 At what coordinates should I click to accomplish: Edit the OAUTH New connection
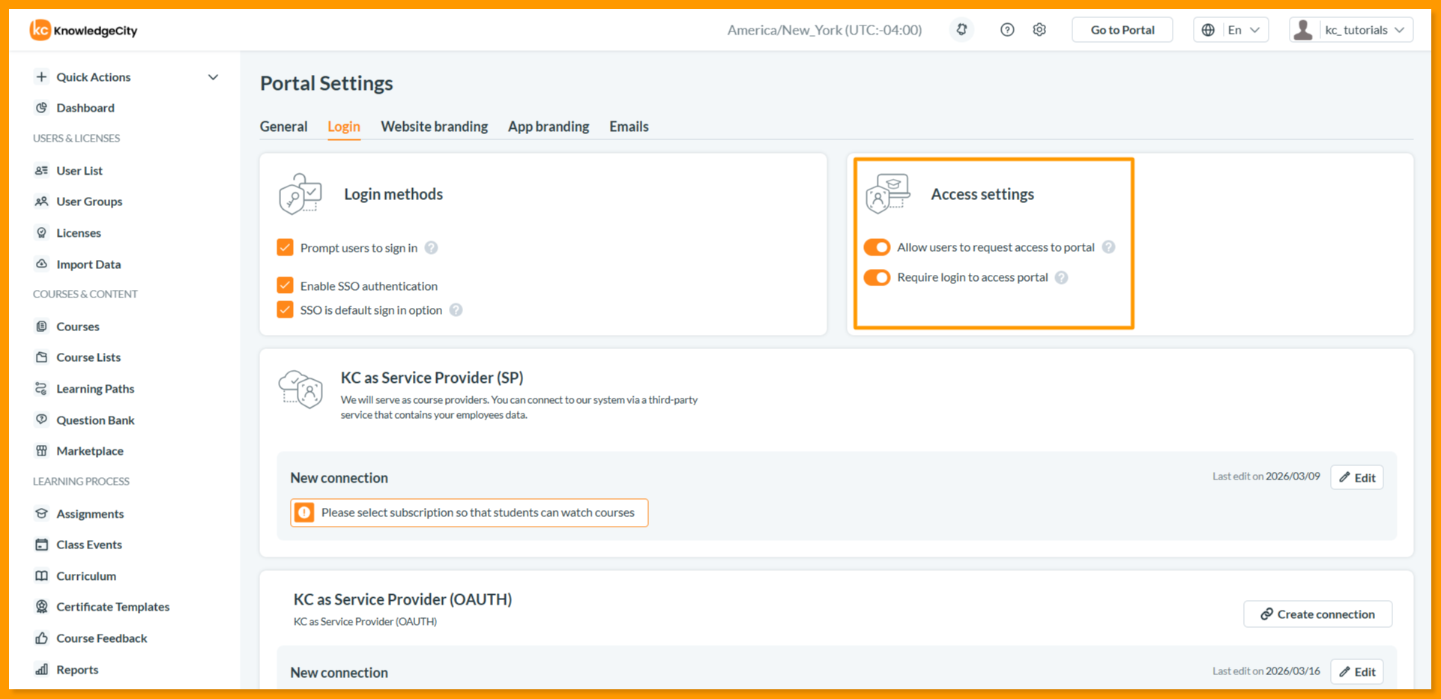click(1357, 672)
